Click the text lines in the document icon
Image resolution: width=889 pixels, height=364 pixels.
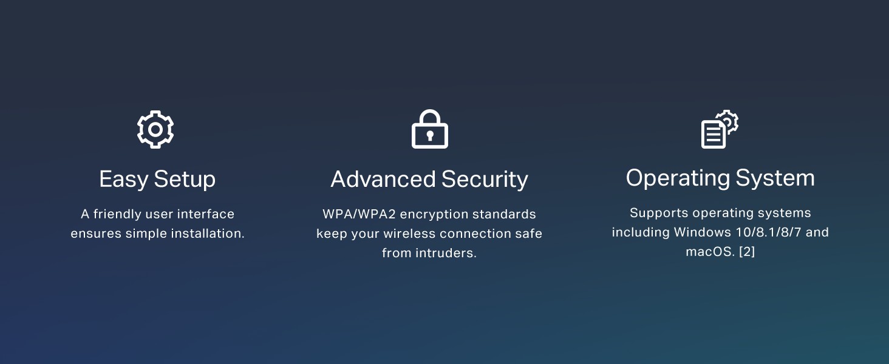(714, 135)
